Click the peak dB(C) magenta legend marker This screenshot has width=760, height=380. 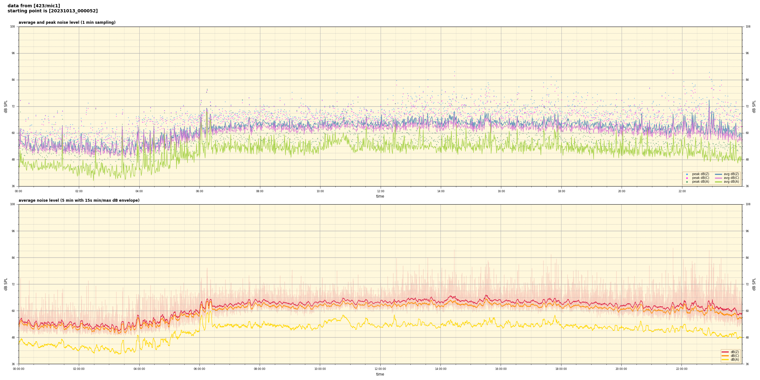tap(687, 178)
